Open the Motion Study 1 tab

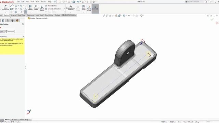[24, 120]
